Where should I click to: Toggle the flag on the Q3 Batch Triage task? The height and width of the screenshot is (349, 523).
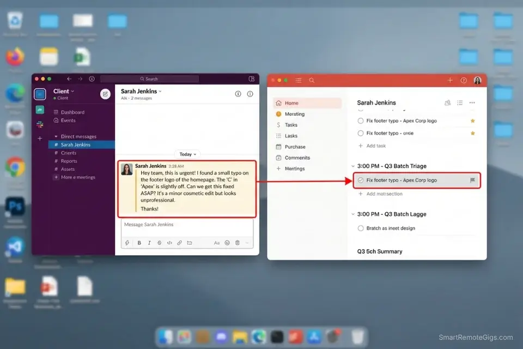click(x=472, y=180)
